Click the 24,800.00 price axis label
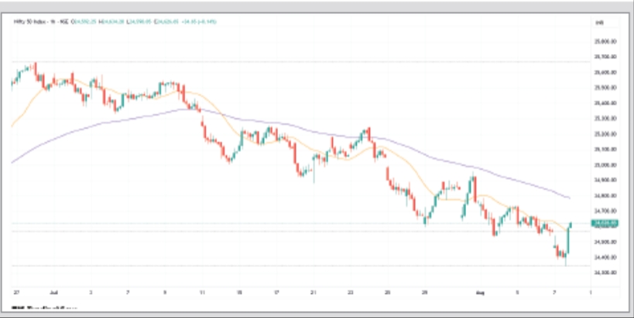634x318 pixels. (x=603, y=195)
